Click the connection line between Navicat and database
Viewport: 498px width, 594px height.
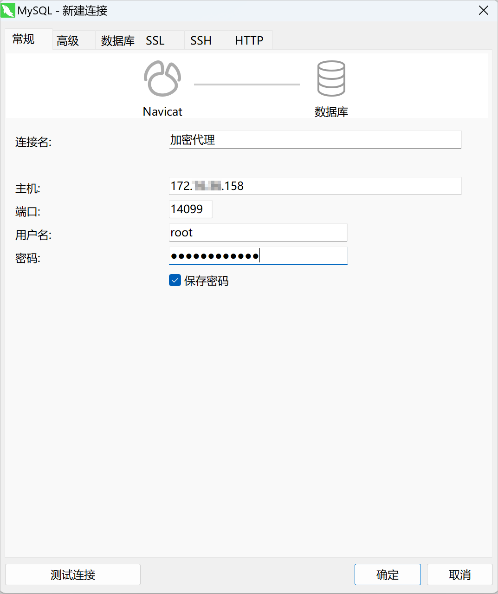tap(247, 85)
